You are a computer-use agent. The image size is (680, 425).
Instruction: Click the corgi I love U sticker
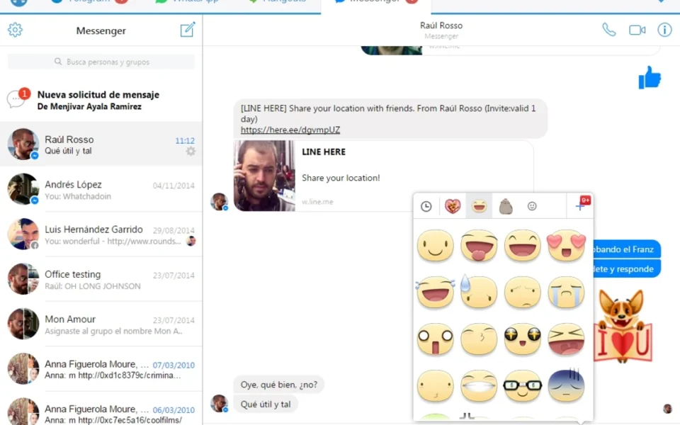(623, 326)
